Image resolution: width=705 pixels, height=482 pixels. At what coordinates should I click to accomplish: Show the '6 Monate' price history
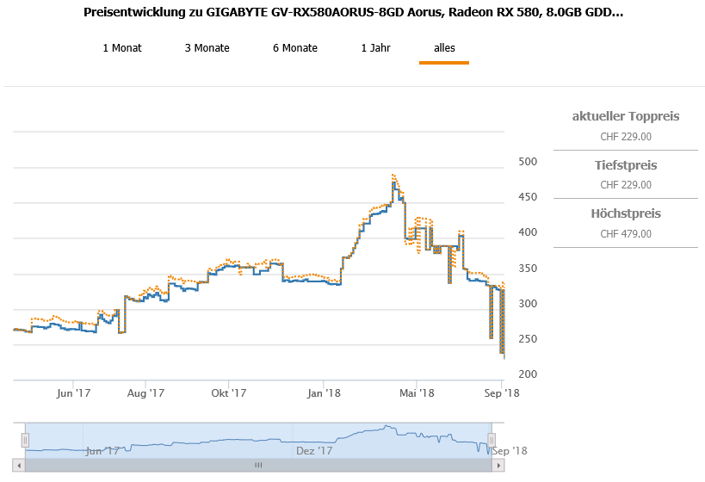(294, 48)
